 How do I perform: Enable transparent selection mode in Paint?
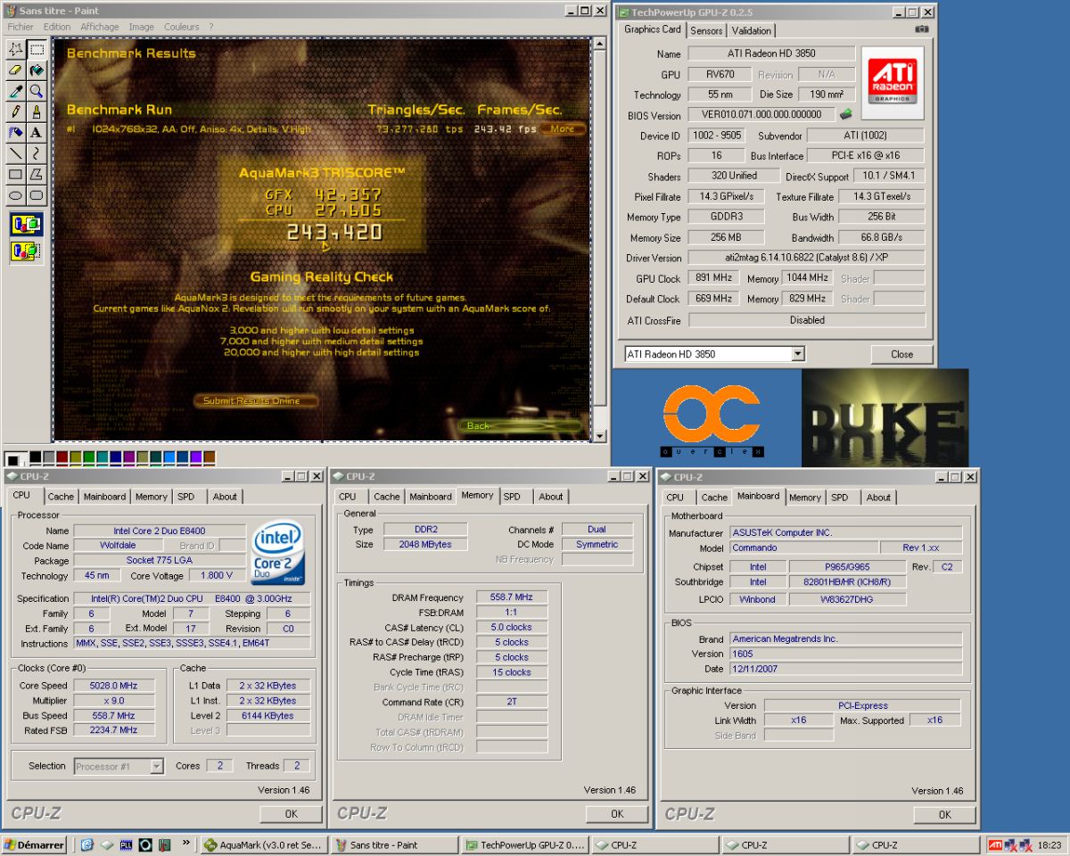click(27, 252)
